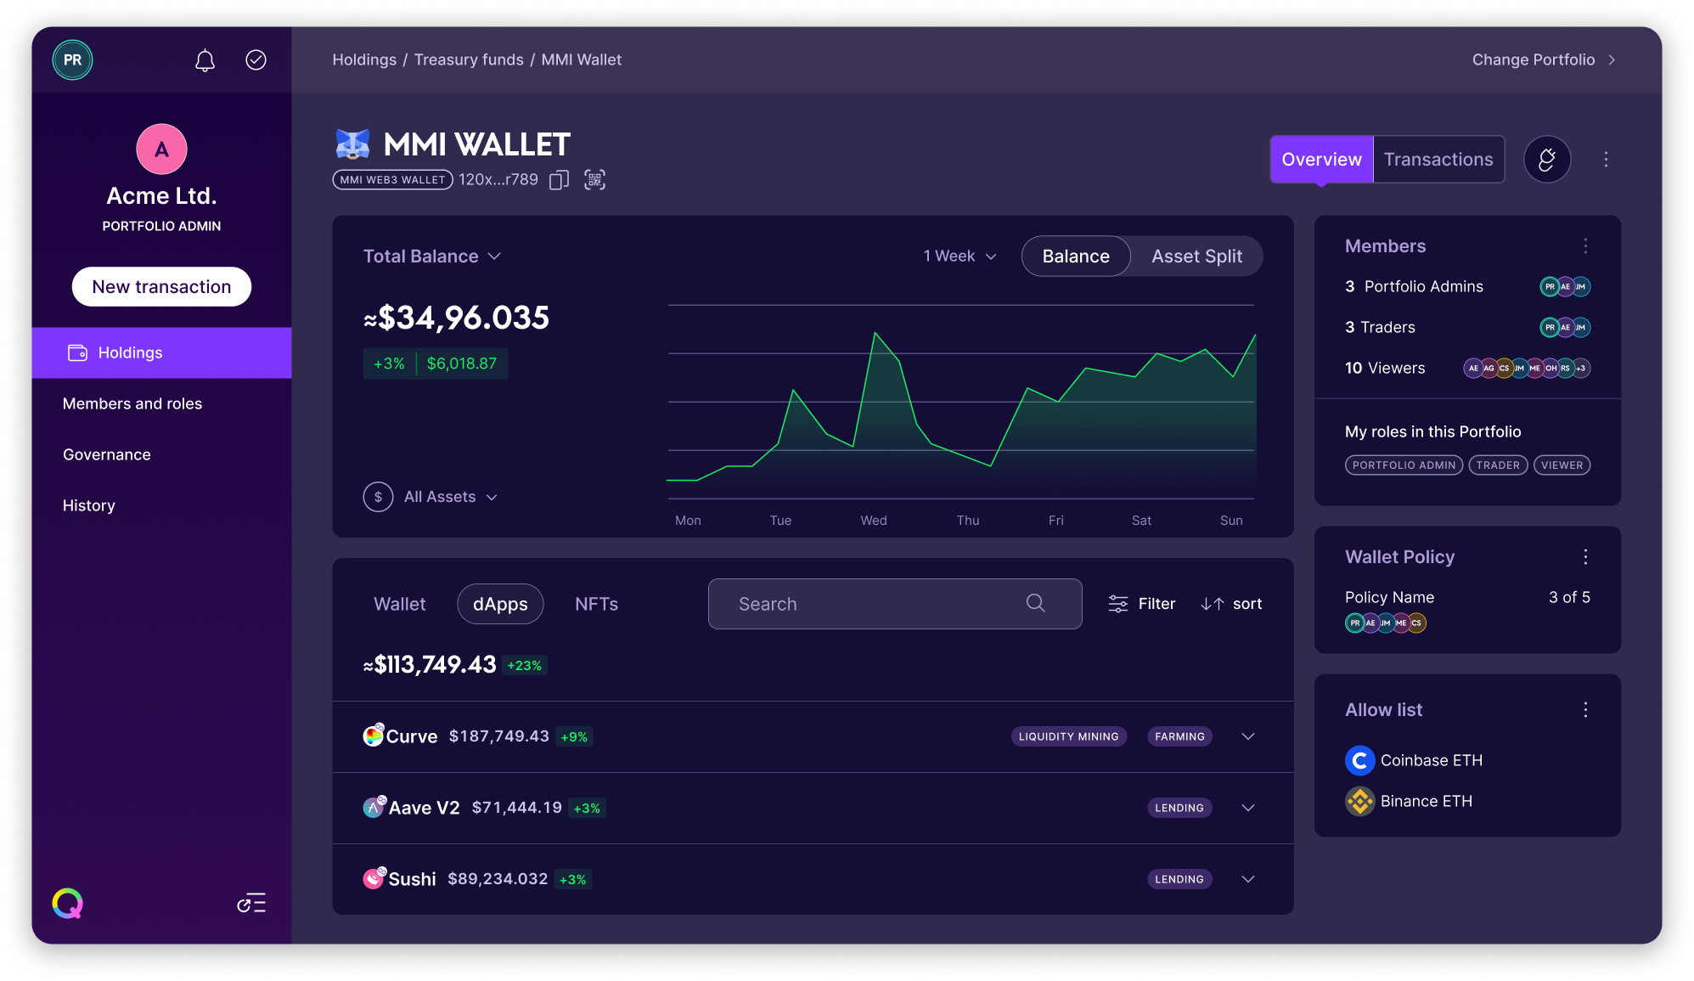
Task: Toggle the chart to Balance view
Action: [x=1075, y=256]
